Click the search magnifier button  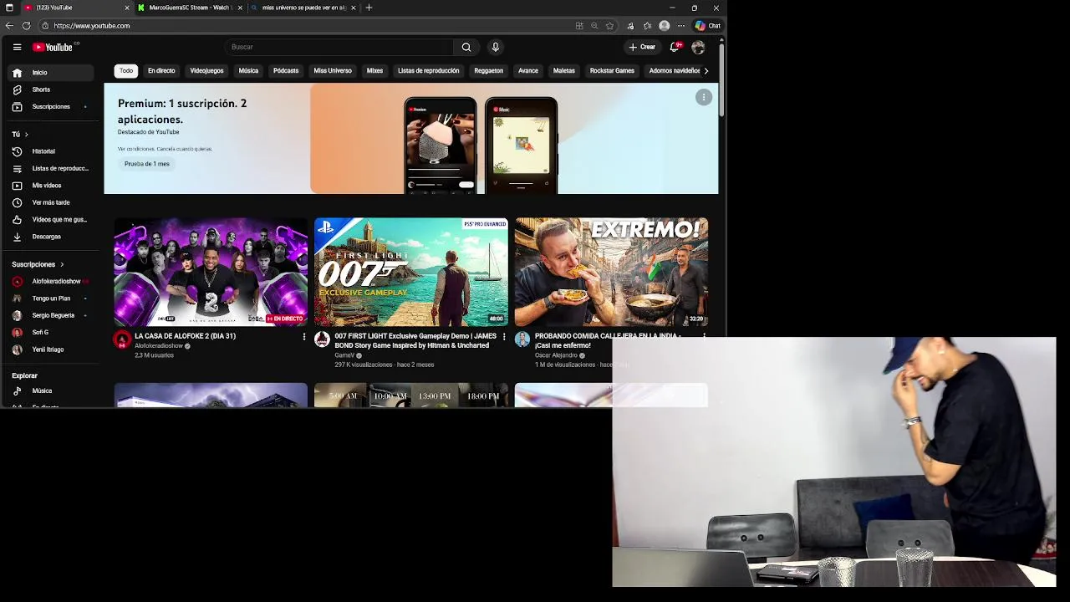466,47
